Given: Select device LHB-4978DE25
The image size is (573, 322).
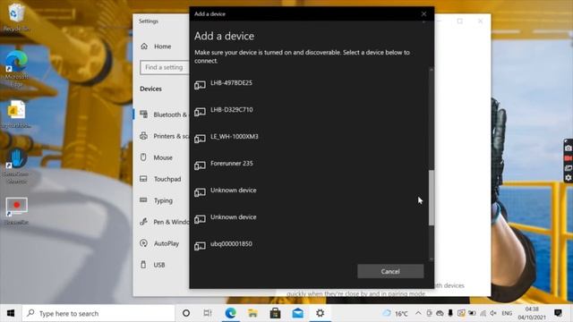Looking at the screenshot, I should [x=311, y=84].
